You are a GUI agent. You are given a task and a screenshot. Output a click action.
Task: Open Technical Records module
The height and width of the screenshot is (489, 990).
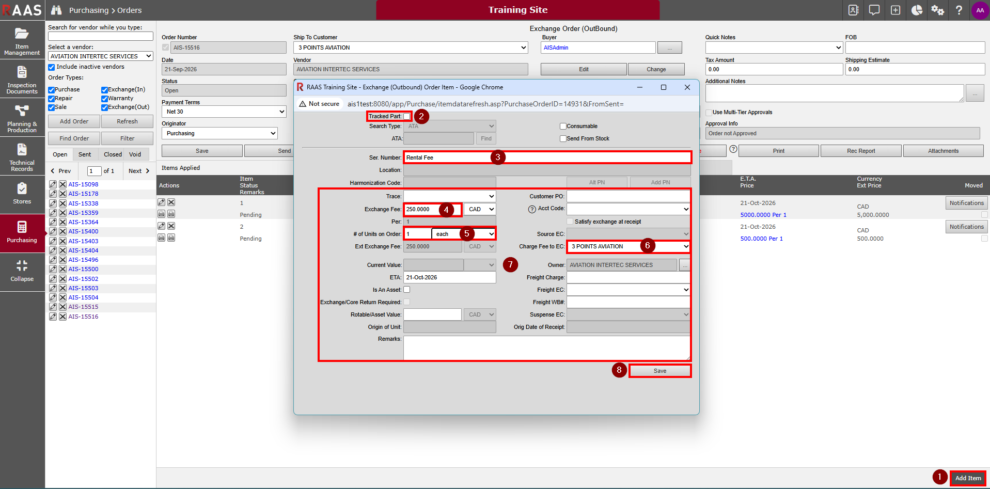[22, 156]
